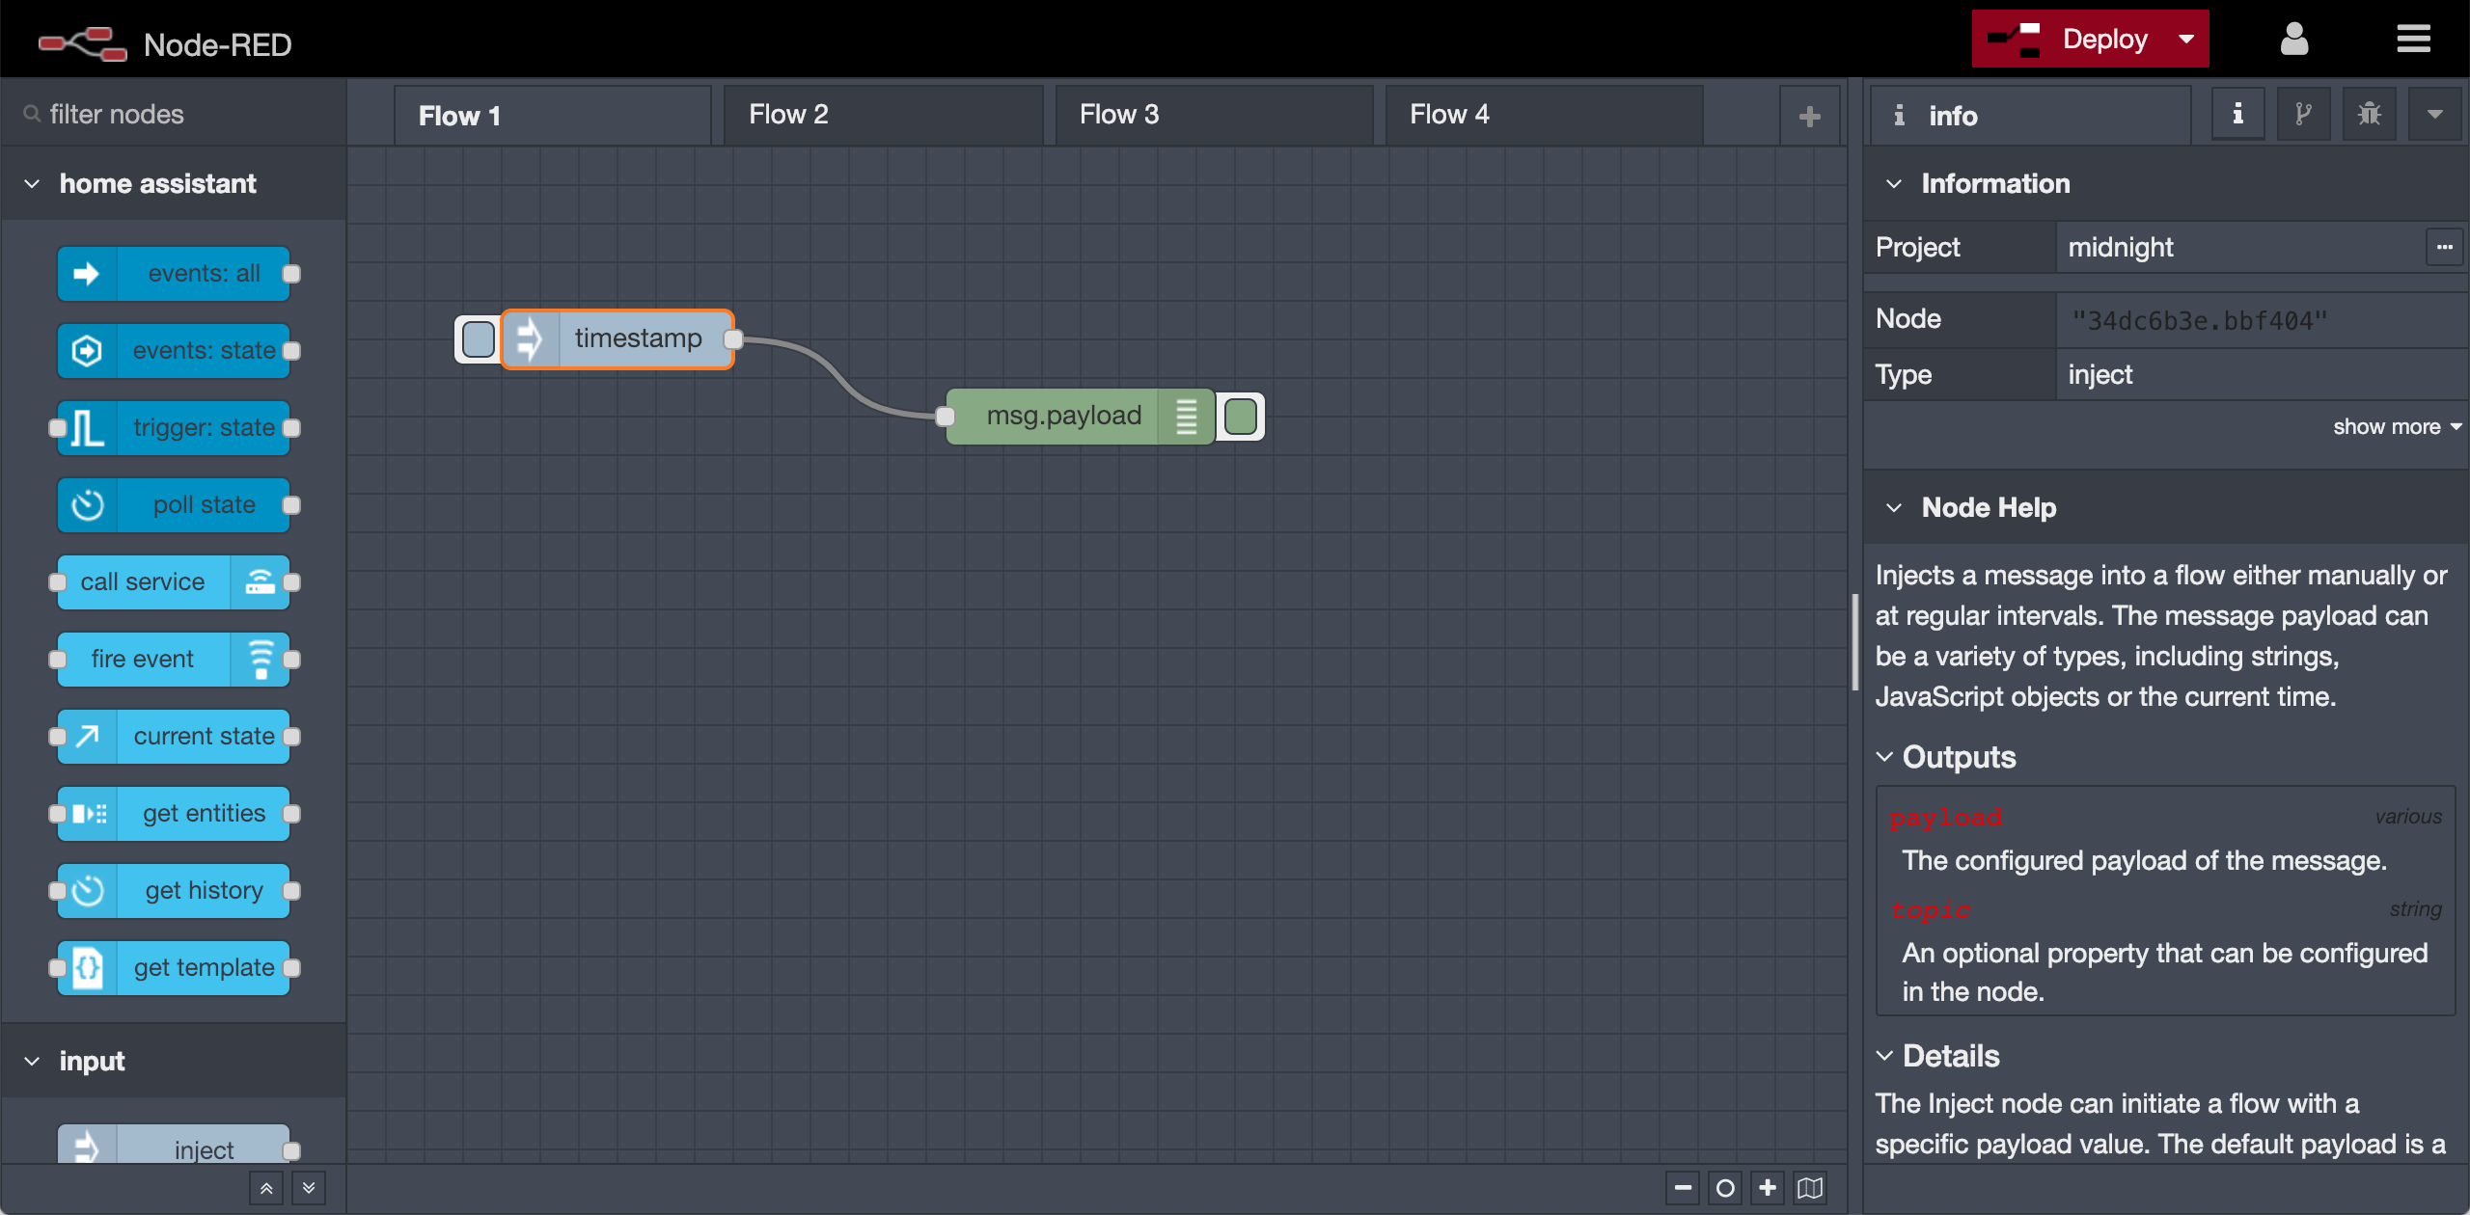This screenshot has height=1215, width=2470.
Task: Toggle the msg.payload debug node output
Action: tap(1241, 417)
